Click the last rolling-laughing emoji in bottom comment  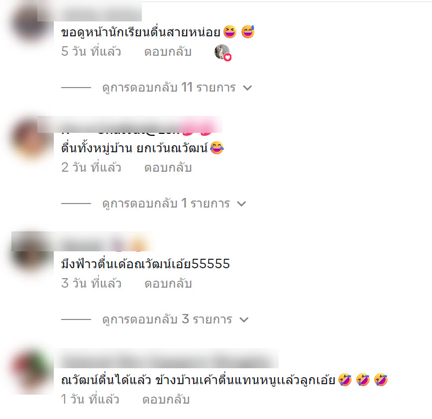click(381, 380)
